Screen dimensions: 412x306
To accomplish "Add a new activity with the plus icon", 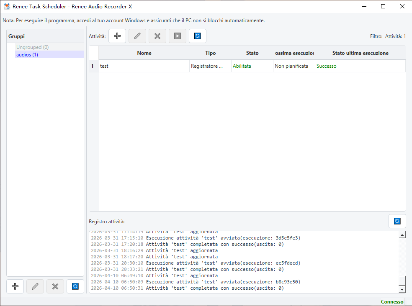I will tap(117, 36).
